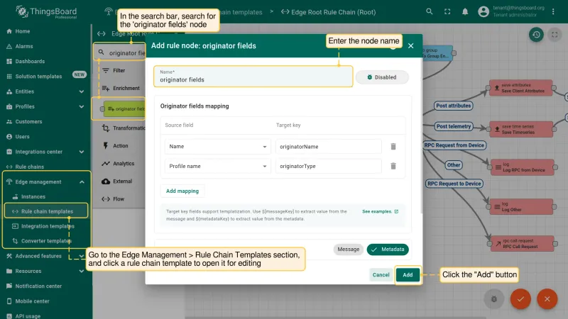Click the search magnifier in the node palette
Image resolution: width=568 pixels, height=319 pixels.
click(x=101, y=52)
